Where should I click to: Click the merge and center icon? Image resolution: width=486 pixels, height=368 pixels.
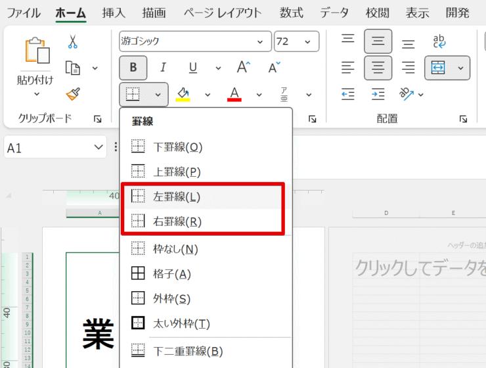[x=438, y=67]
